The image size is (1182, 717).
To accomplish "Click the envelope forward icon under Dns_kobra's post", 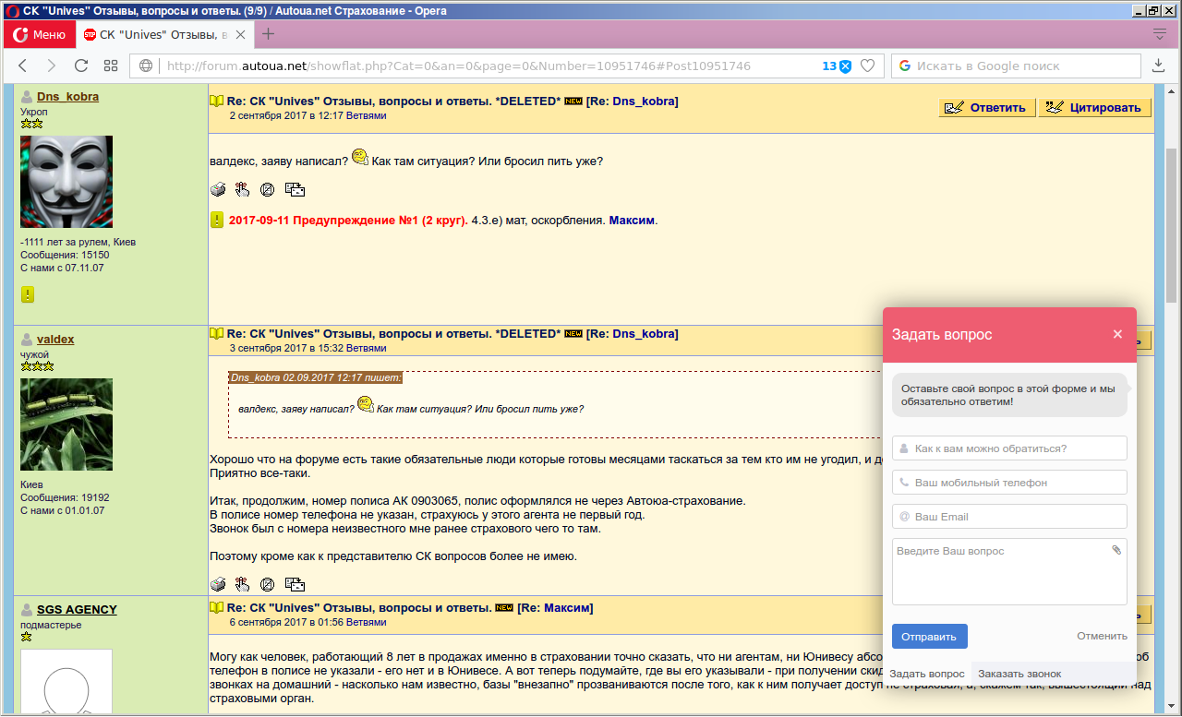I will tap(295, 190).
